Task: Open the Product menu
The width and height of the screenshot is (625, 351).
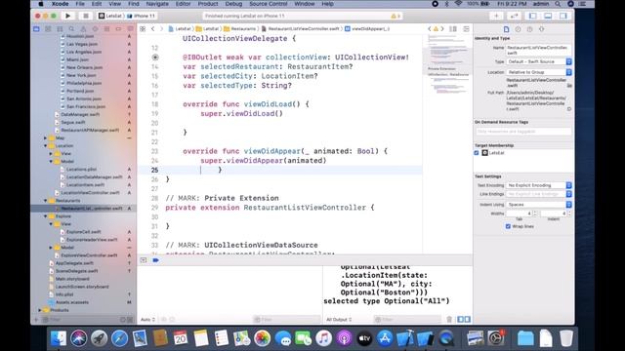Action: [x=208, y=4]
